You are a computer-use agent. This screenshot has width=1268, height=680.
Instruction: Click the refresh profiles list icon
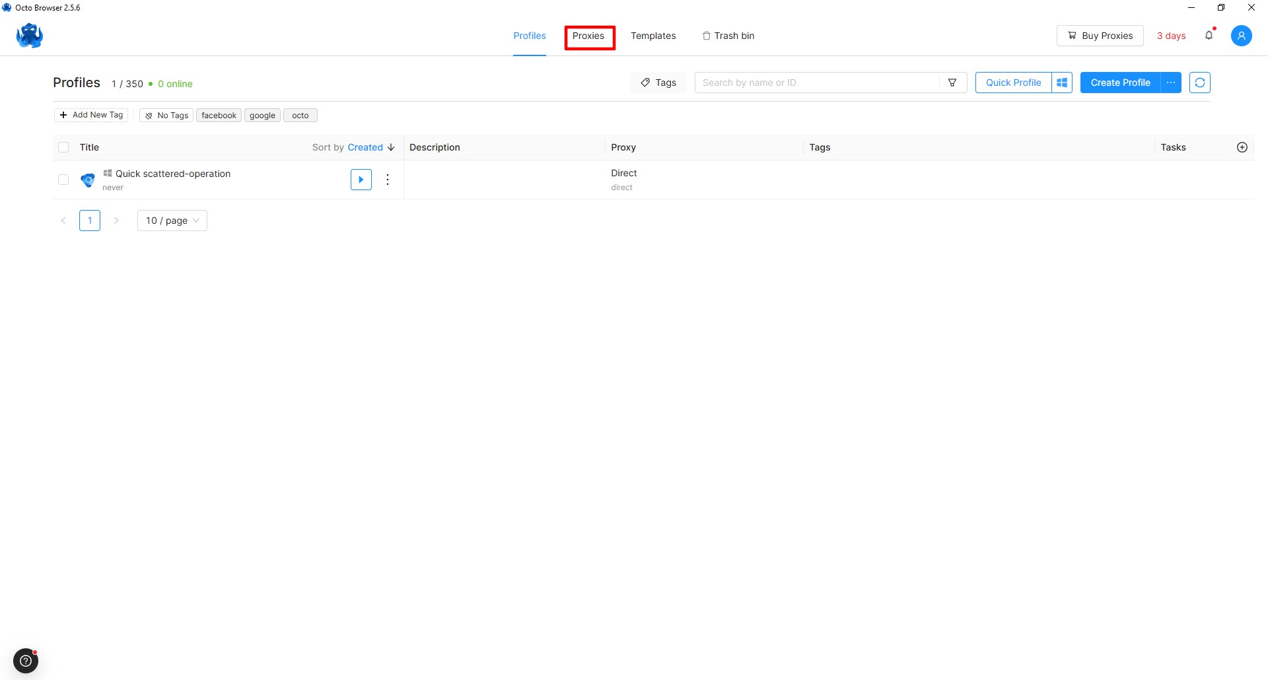(x=1199, y=83)
